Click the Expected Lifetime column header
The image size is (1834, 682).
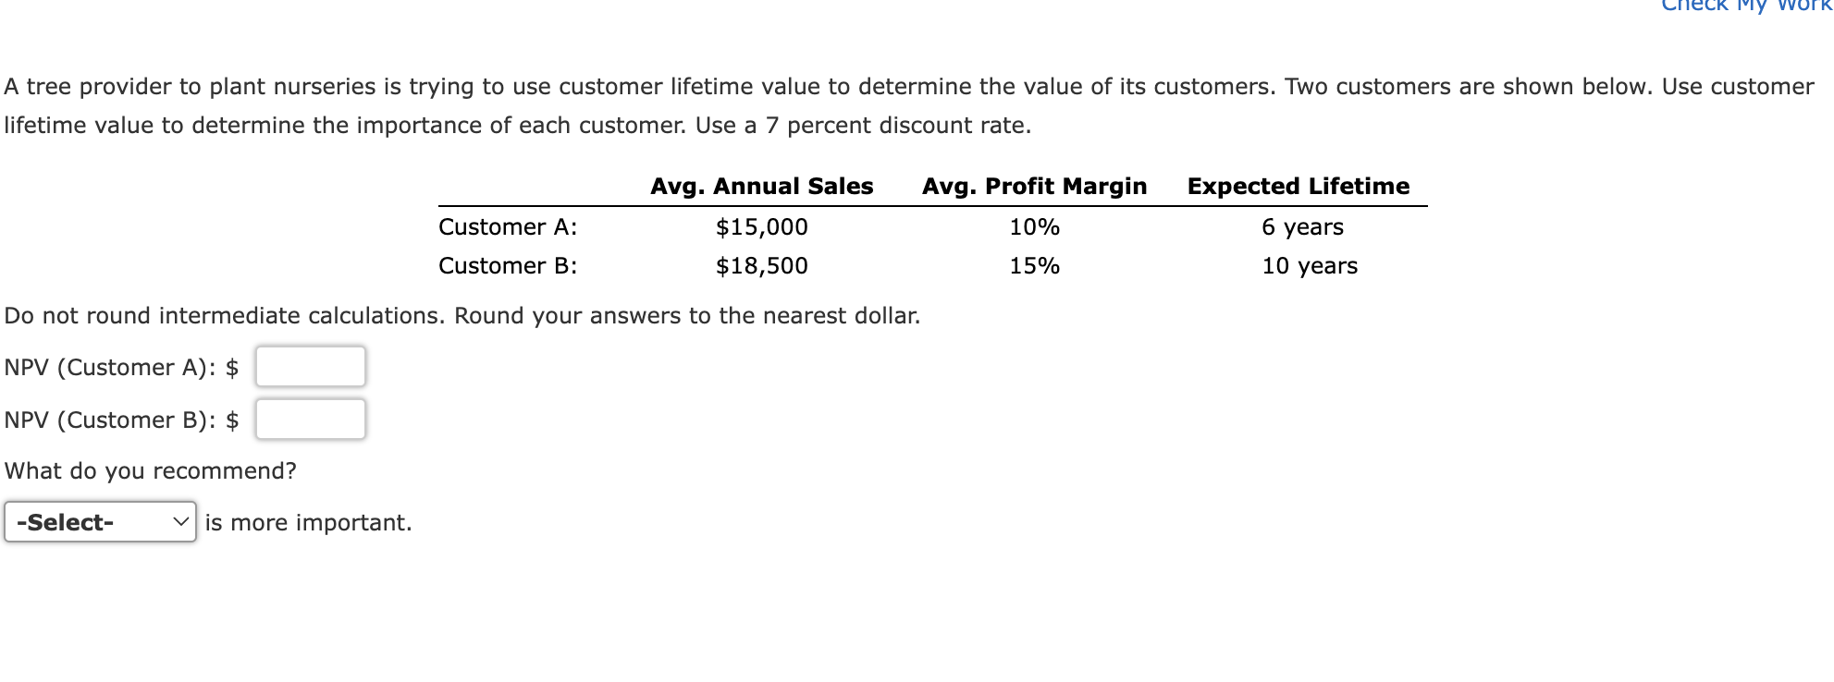point(1299,186)
